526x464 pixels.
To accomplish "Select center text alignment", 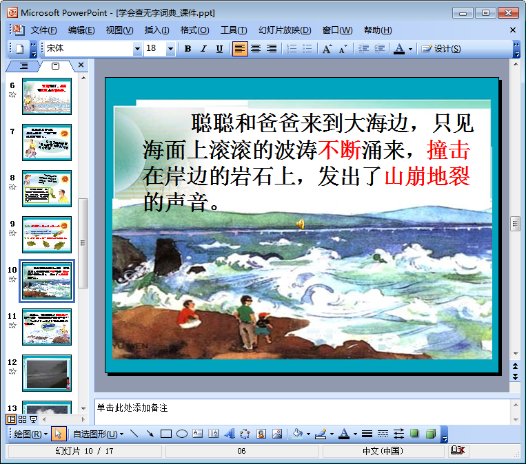I will point(256,49).
